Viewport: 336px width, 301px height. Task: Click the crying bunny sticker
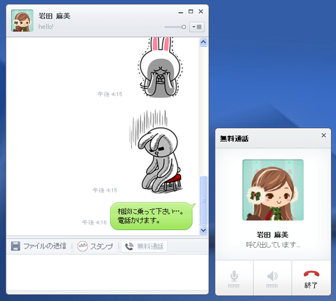coord(160,67)
